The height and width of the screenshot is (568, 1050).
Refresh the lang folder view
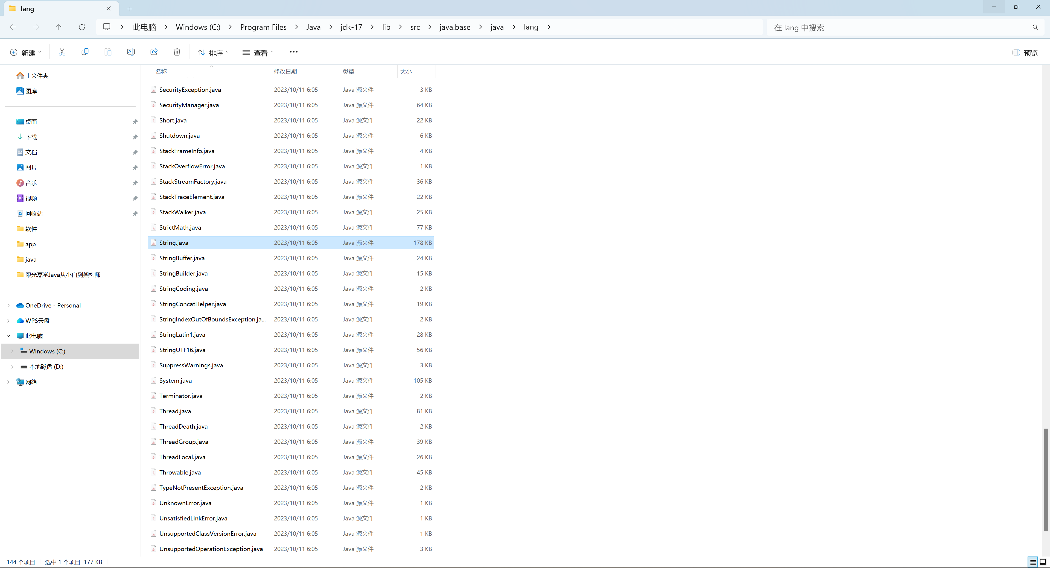pos(82,27)
